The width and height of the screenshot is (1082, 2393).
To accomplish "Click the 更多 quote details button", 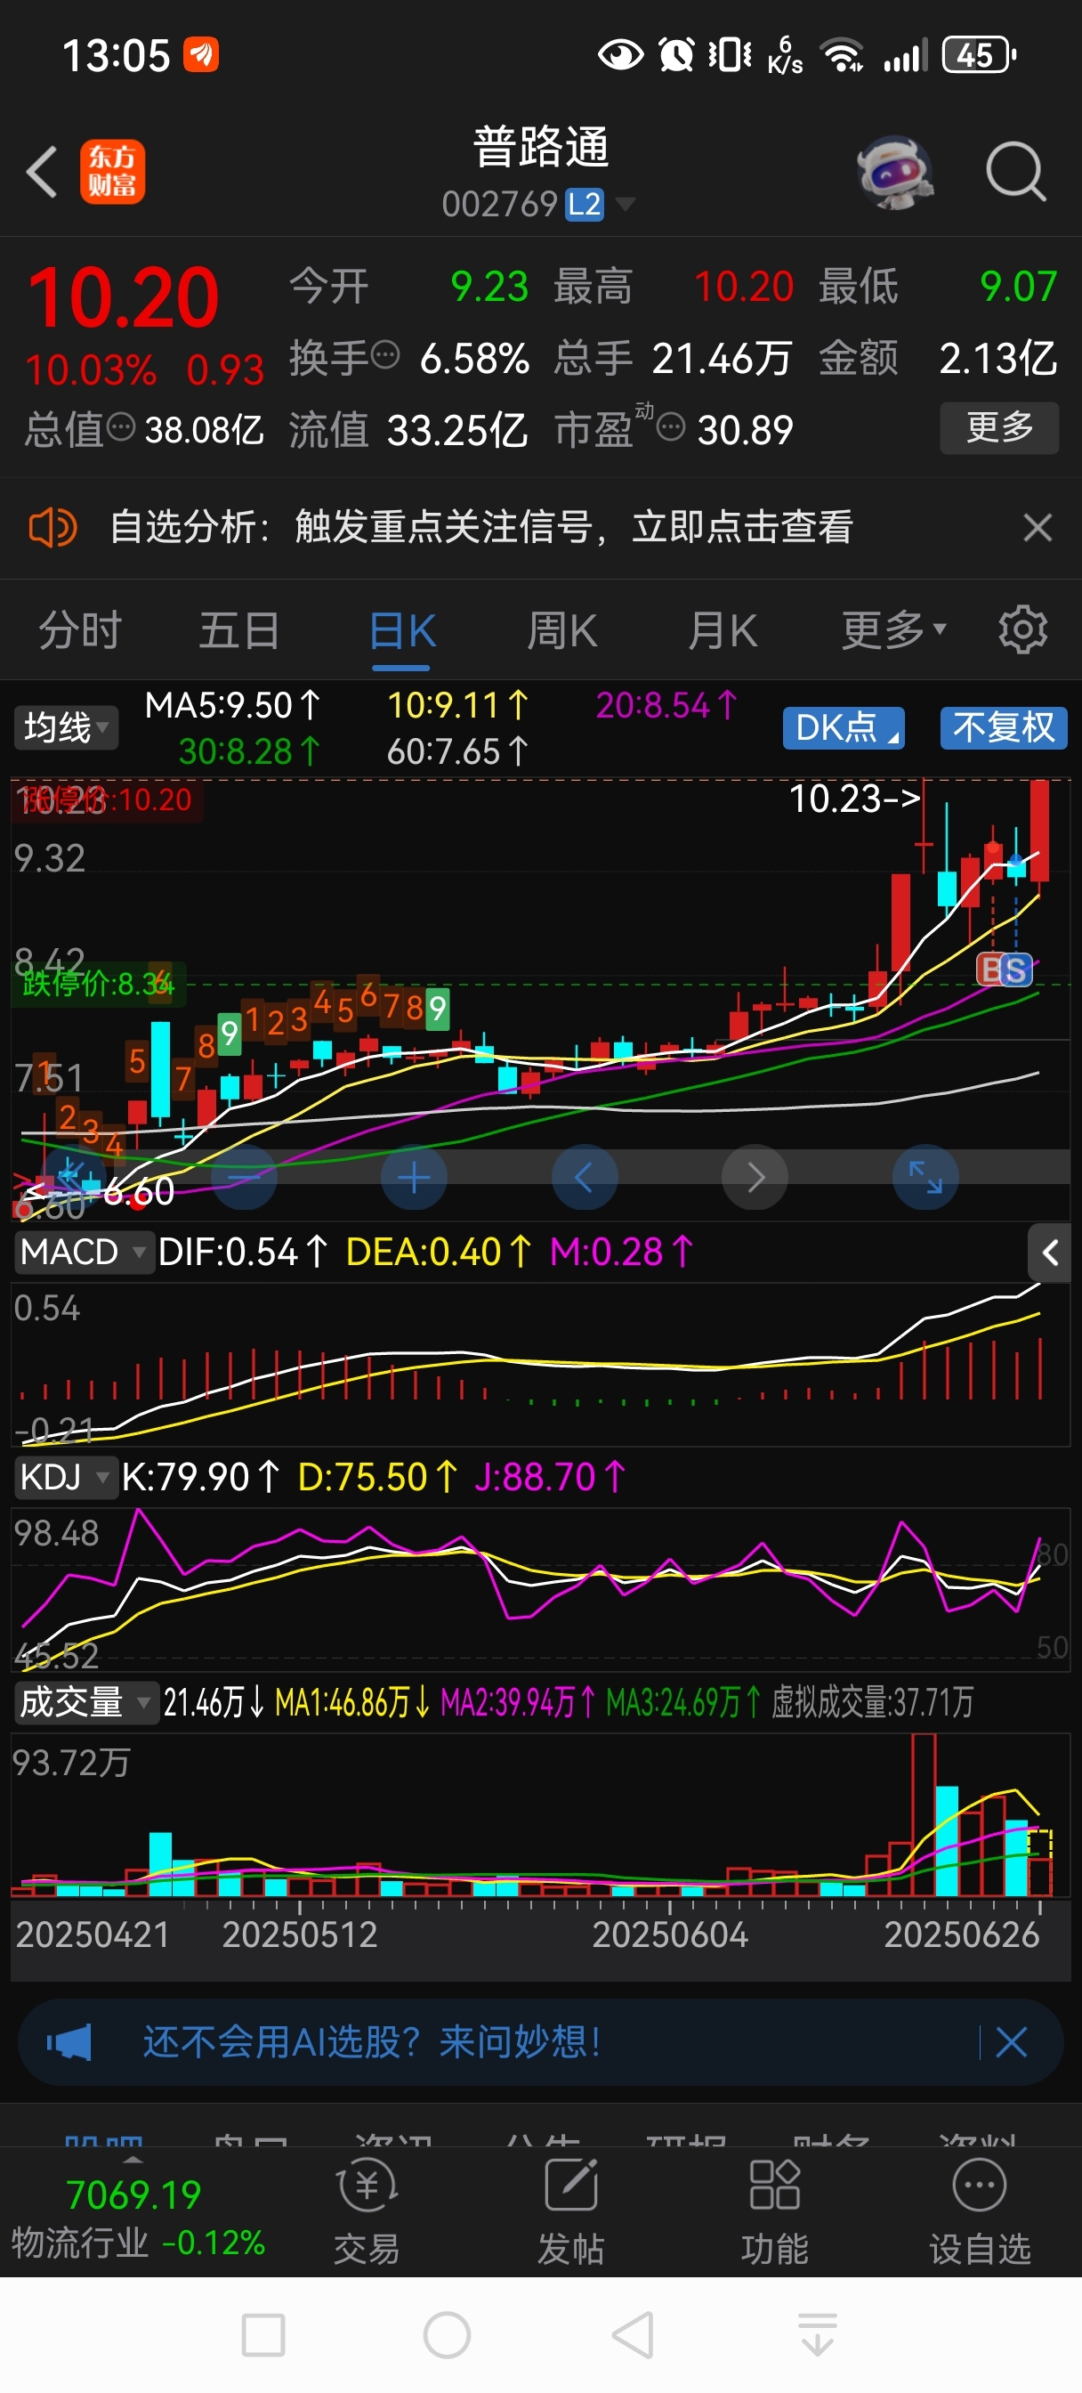I will pos(999,427).
